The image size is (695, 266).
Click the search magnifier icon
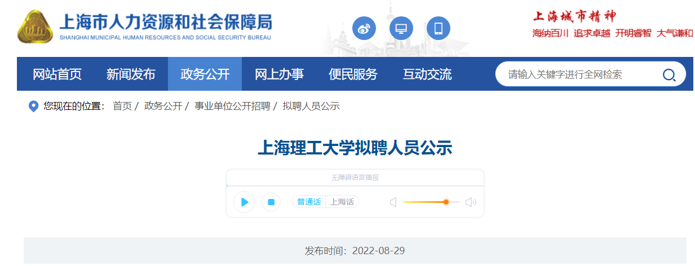(669, 74)
